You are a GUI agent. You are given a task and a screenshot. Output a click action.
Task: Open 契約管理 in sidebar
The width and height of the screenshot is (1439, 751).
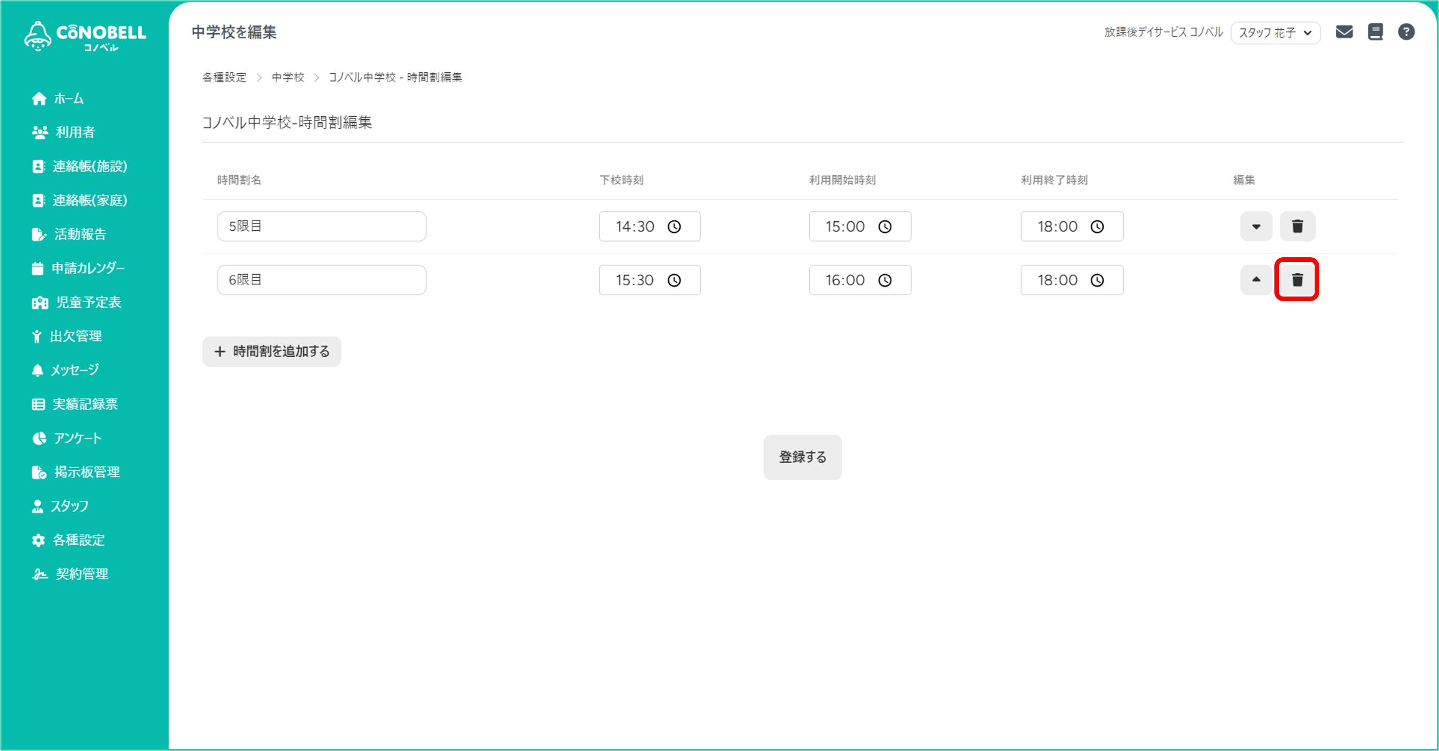click(x=70, y=574)
